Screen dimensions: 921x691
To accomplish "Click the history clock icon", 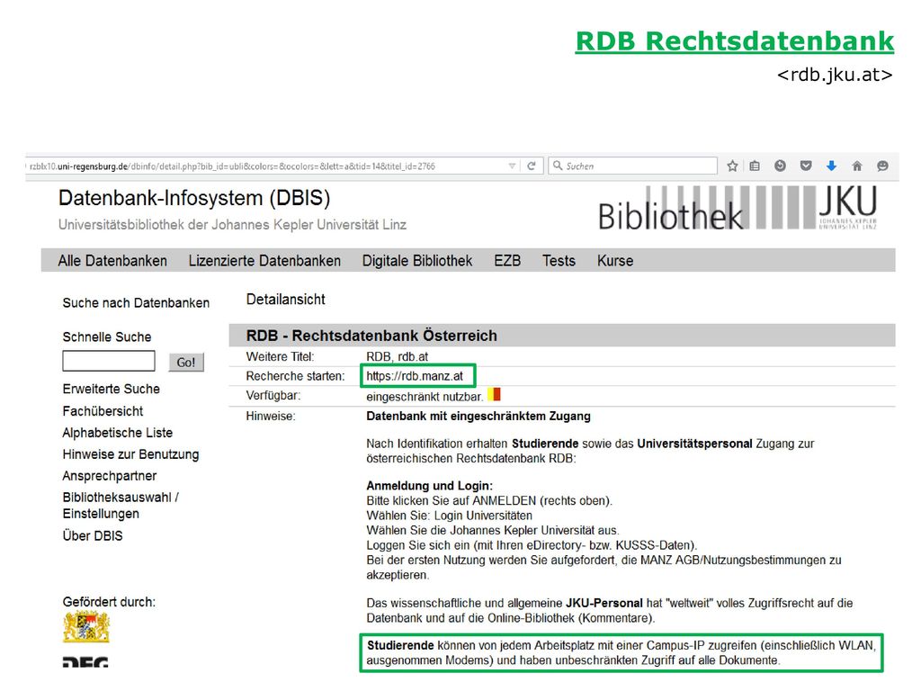I will point(780,166).
